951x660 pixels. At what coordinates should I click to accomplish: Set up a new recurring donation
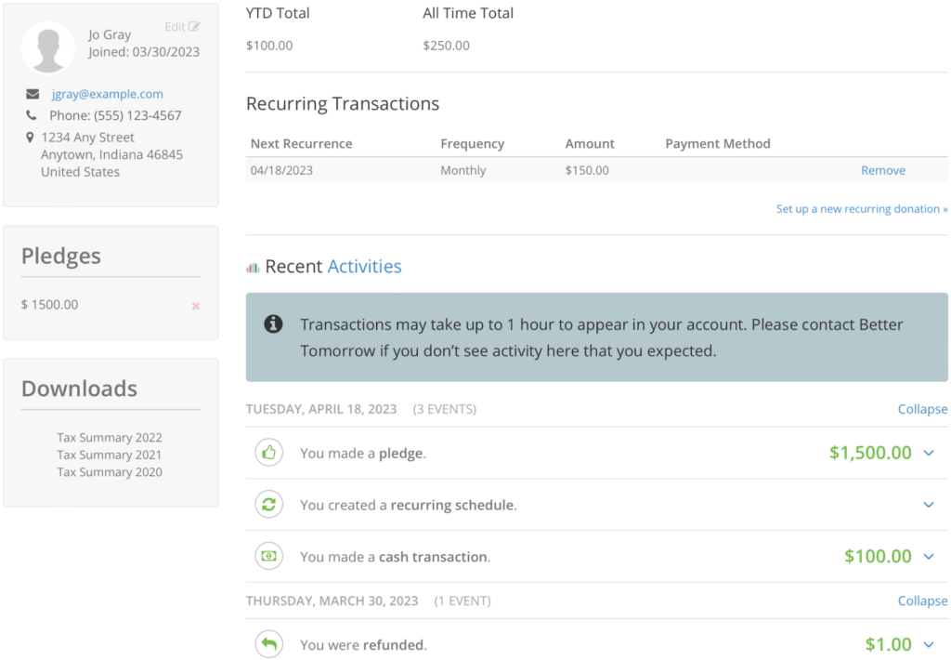[862, 209]
